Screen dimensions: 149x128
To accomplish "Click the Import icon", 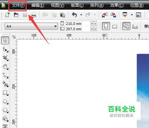I will coord(105,15).
